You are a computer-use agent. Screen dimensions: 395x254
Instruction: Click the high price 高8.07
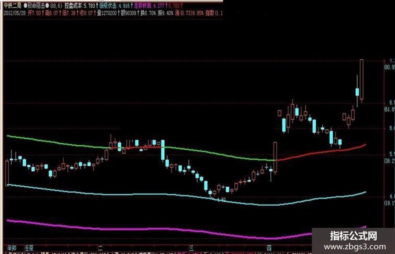click(51, 13)
